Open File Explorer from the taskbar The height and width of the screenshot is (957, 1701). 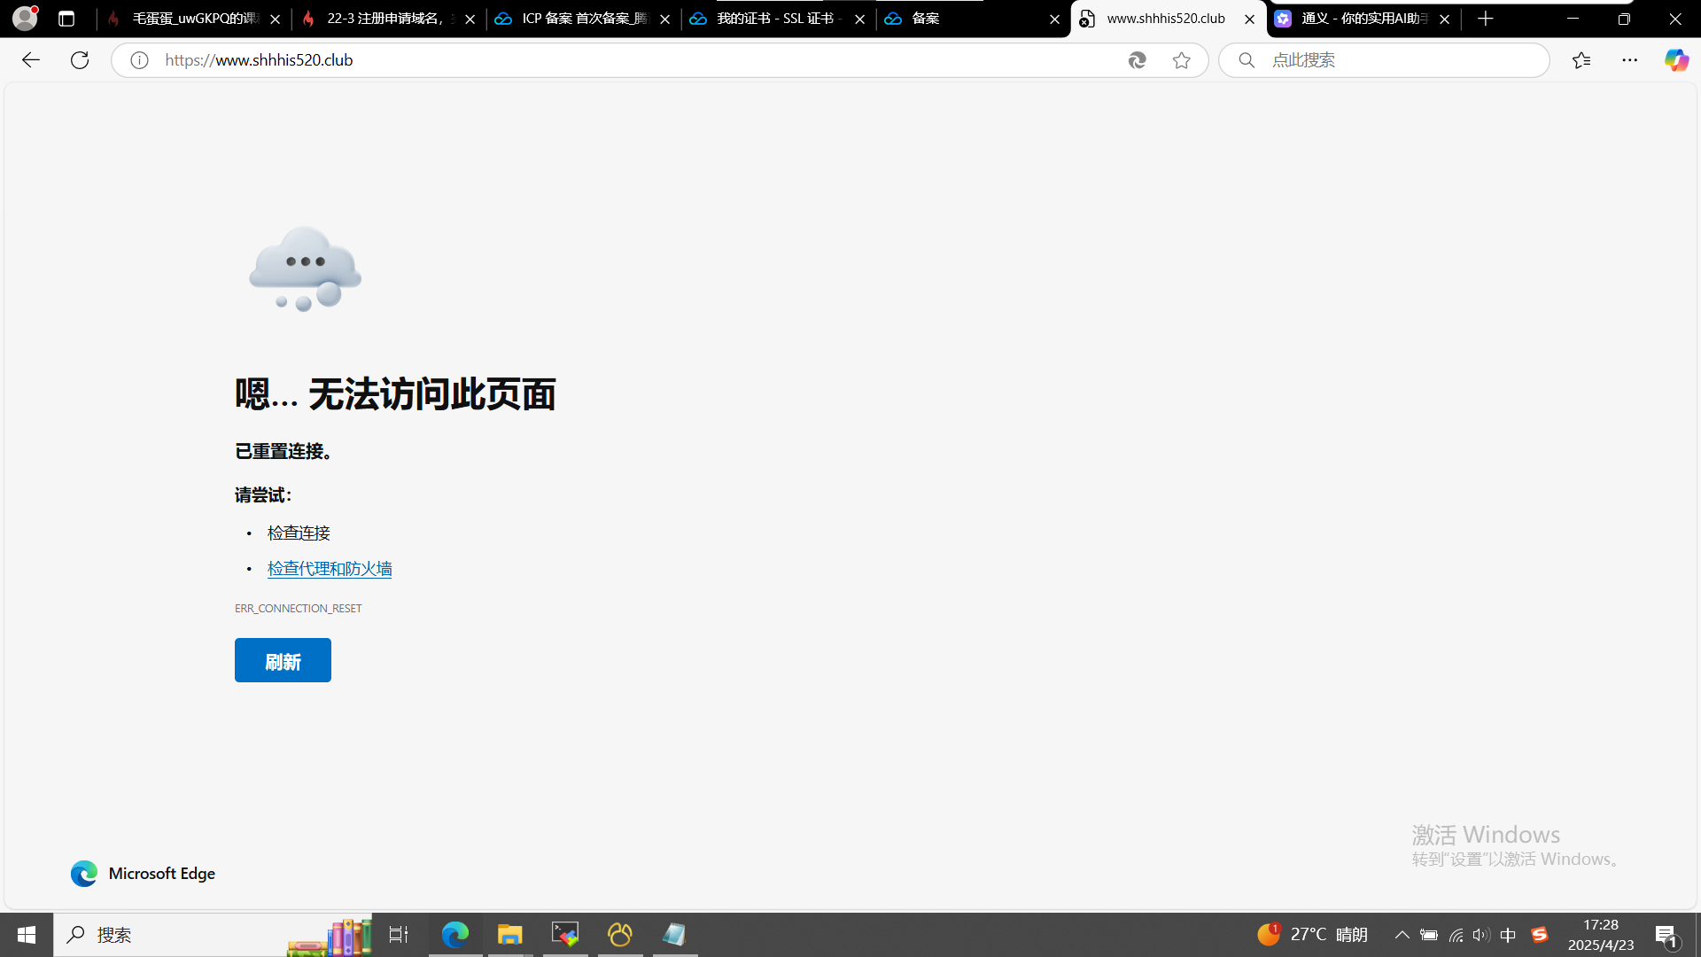click(x=509, y=934)
